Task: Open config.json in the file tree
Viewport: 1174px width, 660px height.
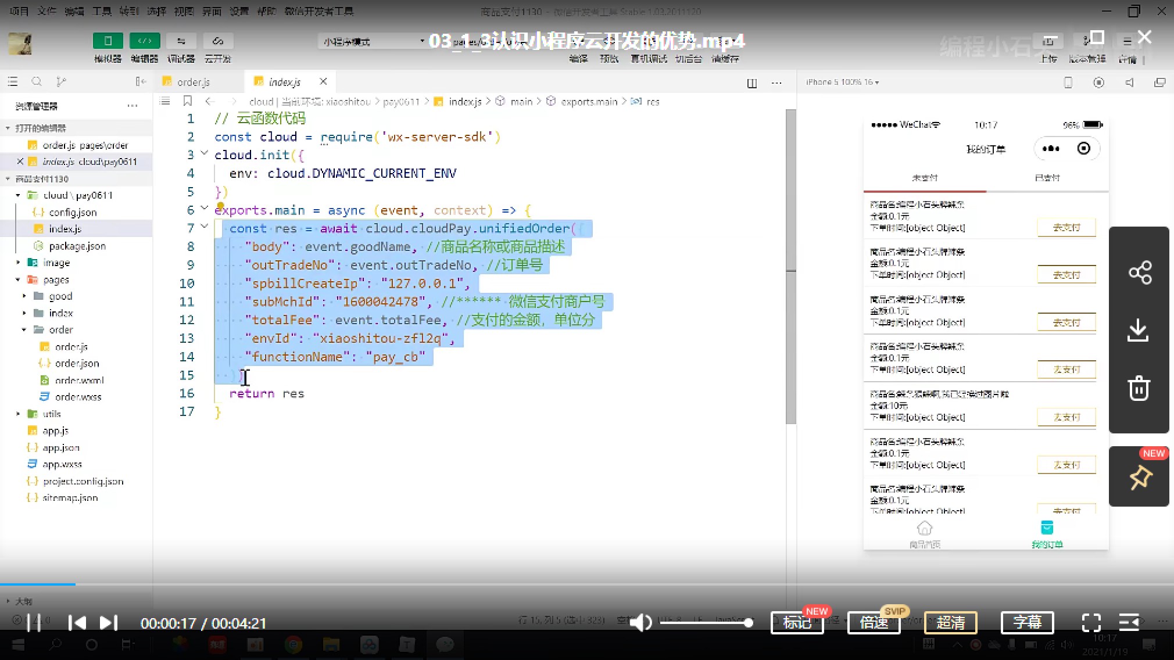Action: pyautogui.click(x=73, y=212)
